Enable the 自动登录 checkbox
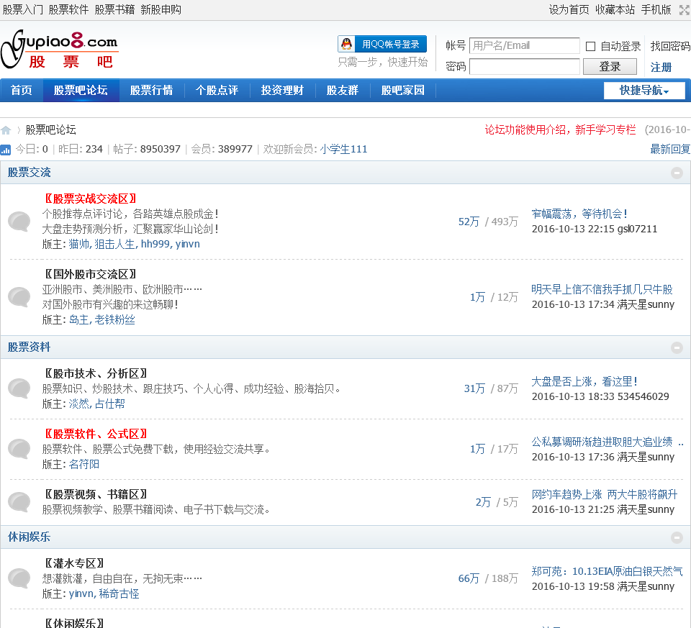 [590, 46]
